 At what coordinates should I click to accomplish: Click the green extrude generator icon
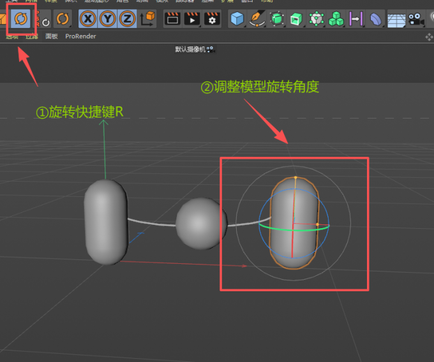click(296, 19)
